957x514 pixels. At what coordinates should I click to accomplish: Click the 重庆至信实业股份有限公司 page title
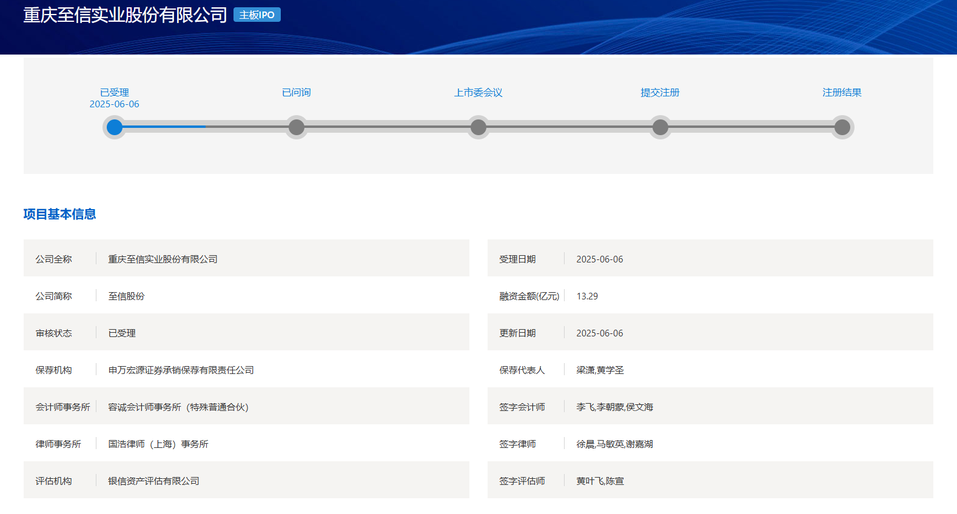point(125,15)
